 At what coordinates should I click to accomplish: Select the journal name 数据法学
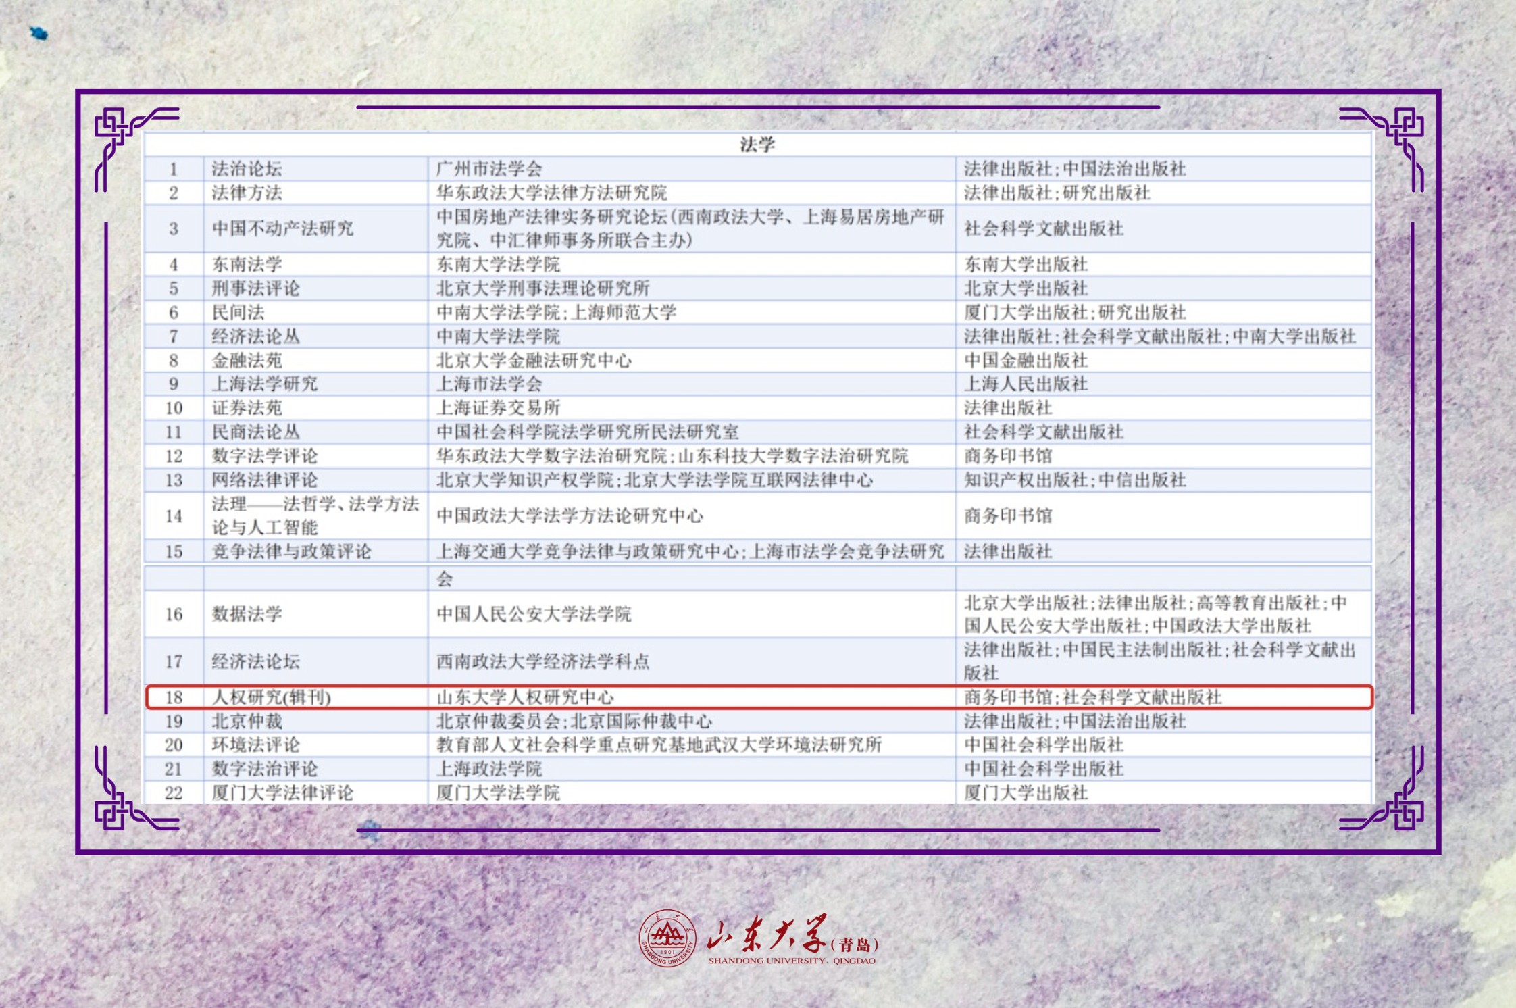(247, 613)
